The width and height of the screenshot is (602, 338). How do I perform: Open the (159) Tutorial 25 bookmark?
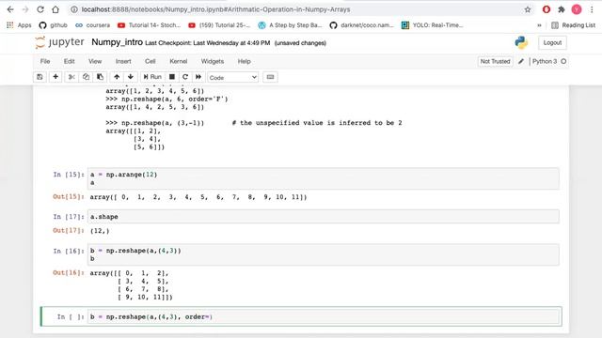click(x=219, y=25)
